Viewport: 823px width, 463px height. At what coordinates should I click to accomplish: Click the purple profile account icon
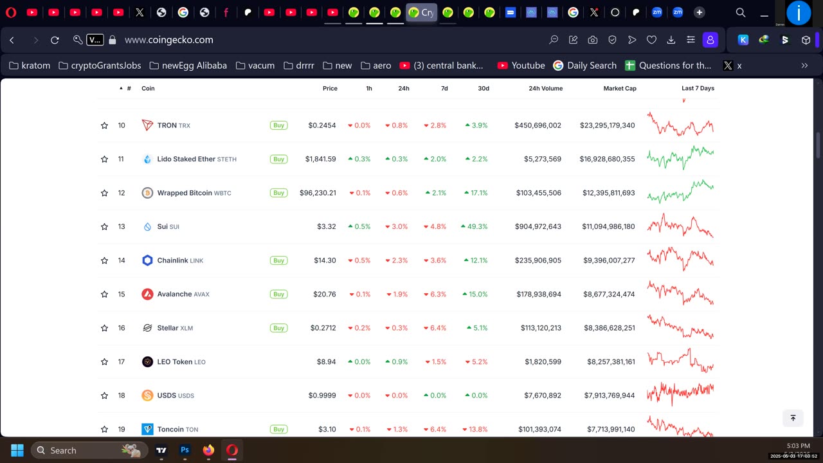(710, 40)
